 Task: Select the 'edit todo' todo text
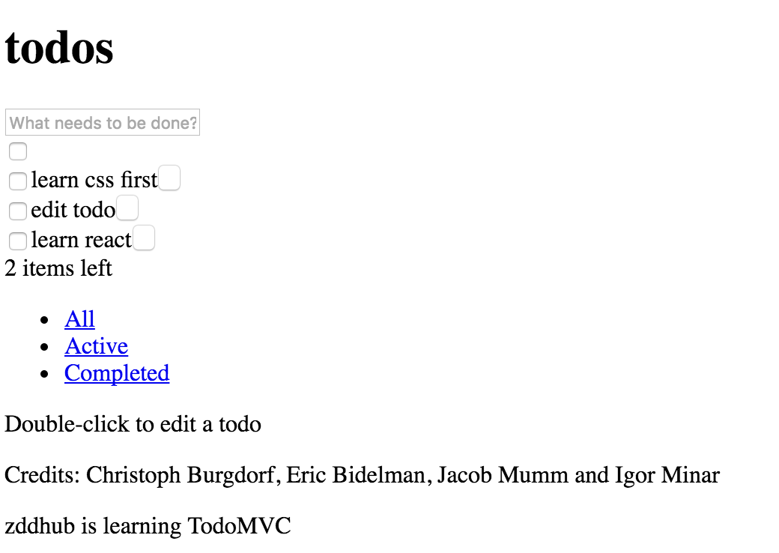pyautogui.click(x=72, y=209)
